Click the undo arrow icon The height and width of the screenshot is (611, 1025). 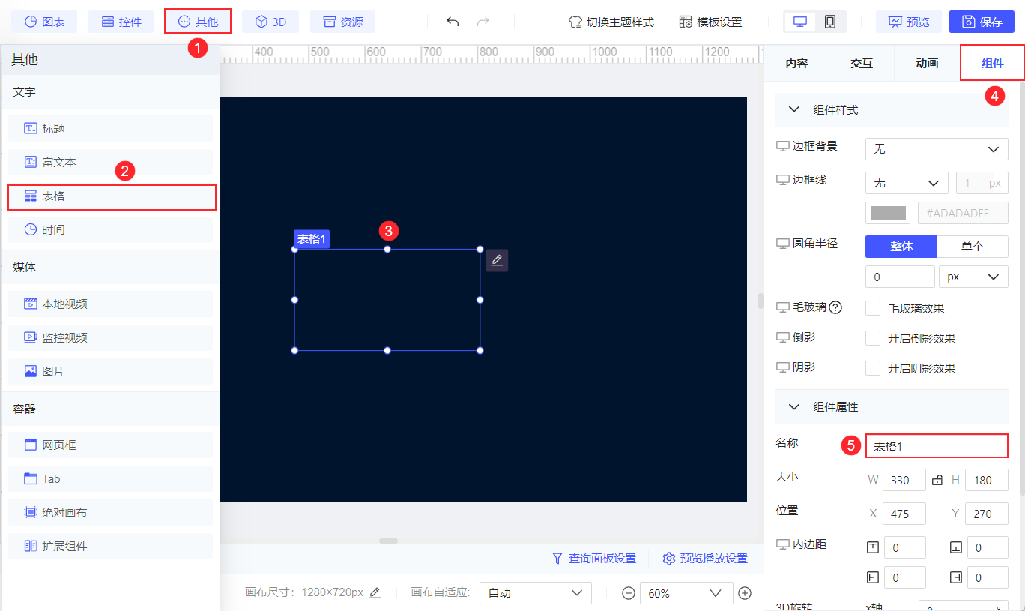[453, 22]
